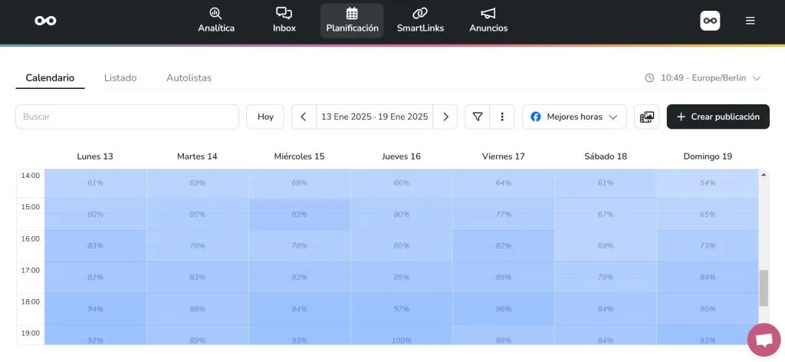Image resolution: width=785 pixels, height=362 pixels.
Task: Open the Inbox section
Action: 284,21
